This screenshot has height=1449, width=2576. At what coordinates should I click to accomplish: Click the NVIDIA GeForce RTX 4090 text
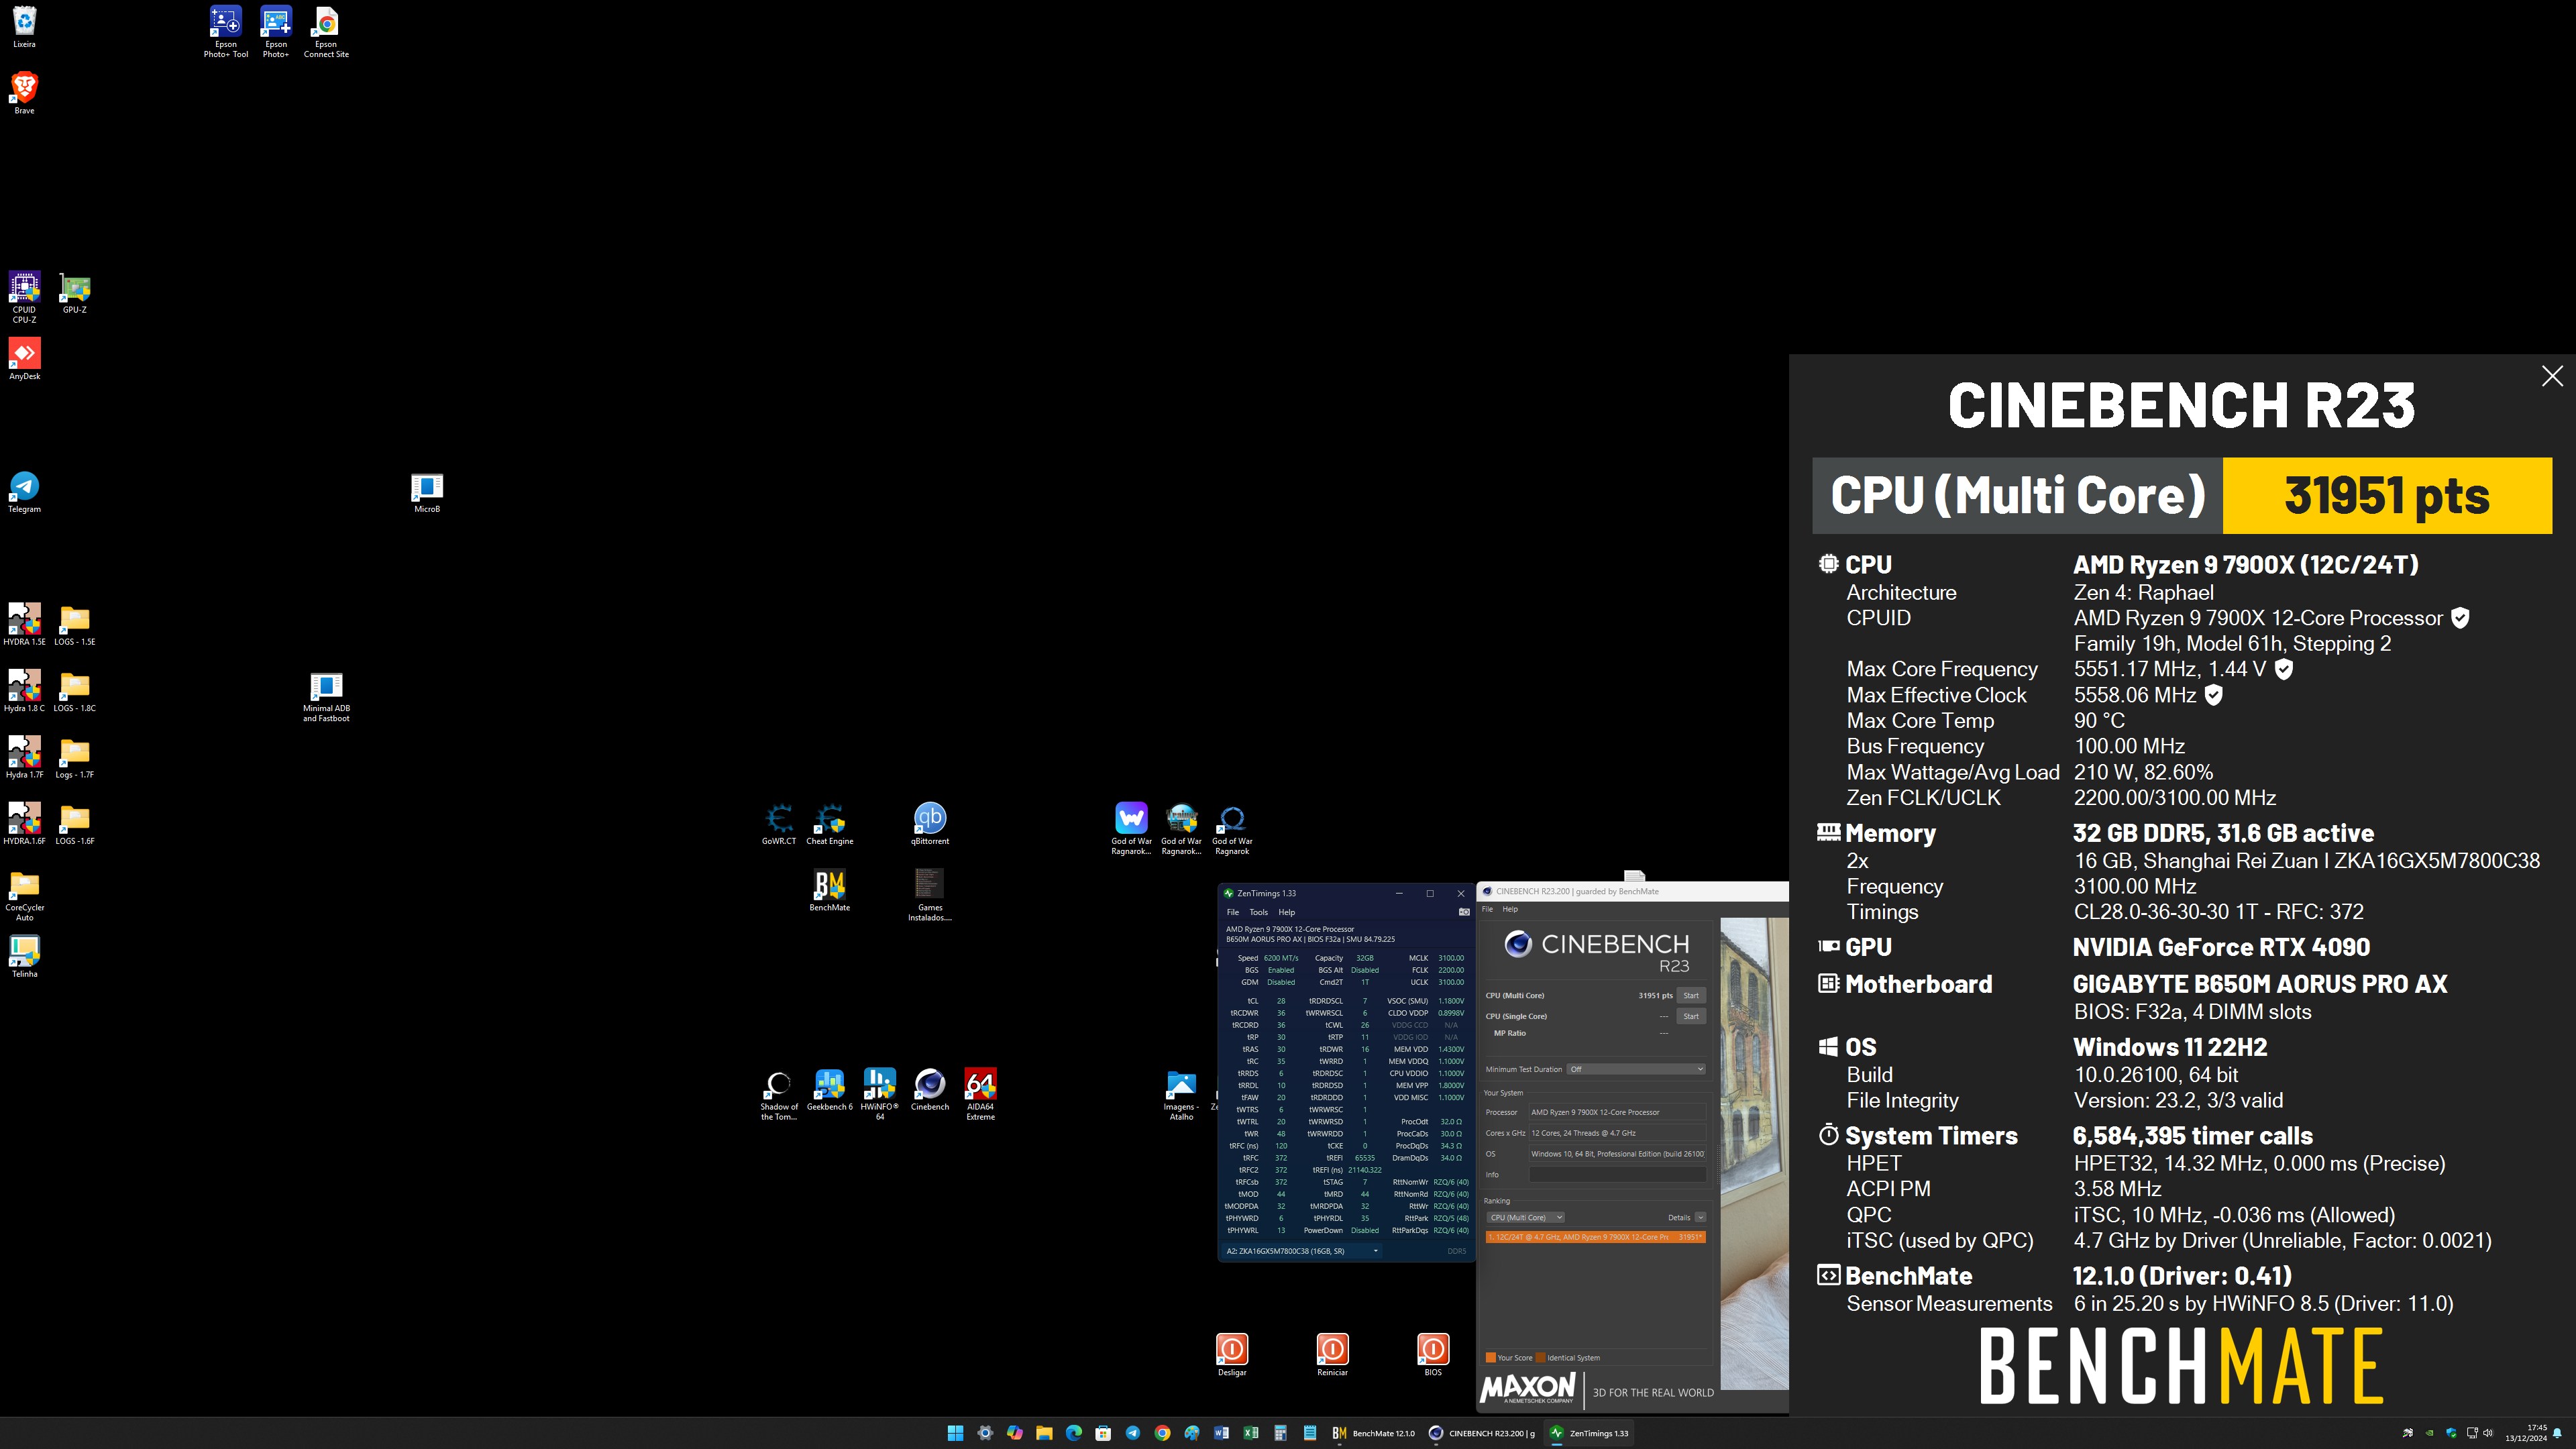click(2221, 947)
